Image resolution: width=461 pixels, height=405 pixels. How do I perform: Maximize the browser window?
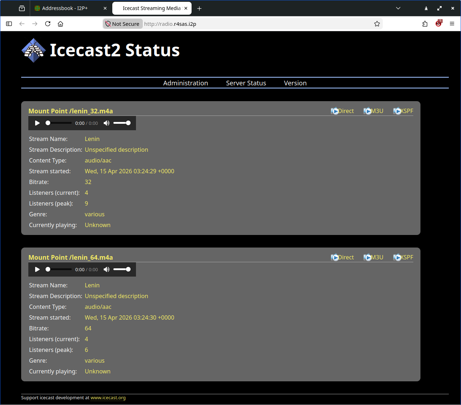439,8
